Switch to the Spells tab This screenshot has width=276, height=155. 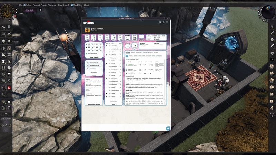(x=133, y=52)
